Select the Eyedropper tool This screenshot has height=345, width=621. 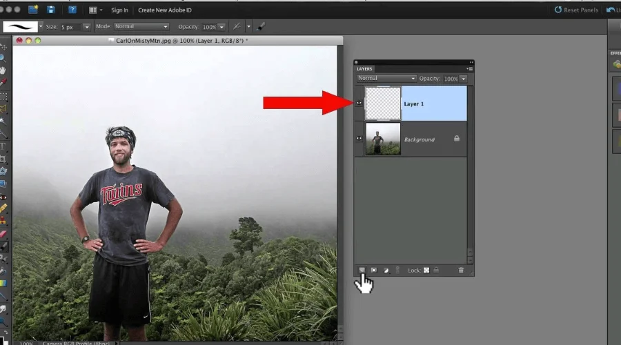click(3, 82)
